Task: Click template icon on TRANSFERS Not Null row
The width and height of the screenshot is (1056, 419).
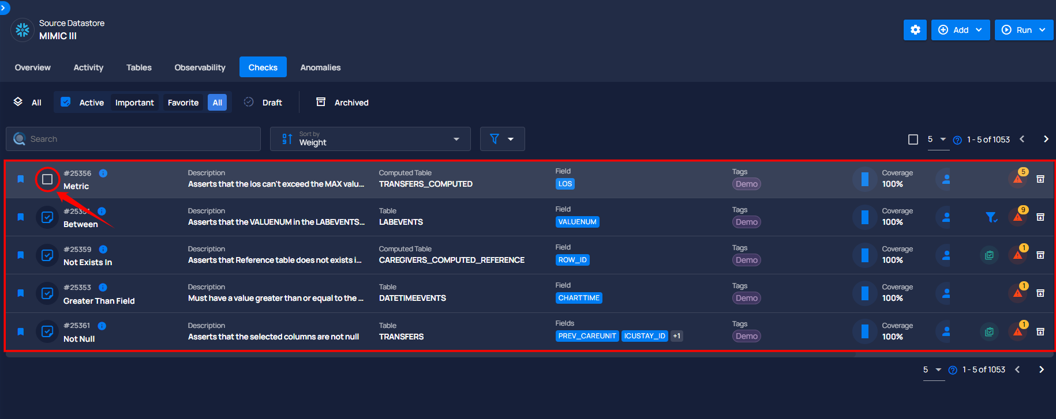Action: tap(989, 332)
